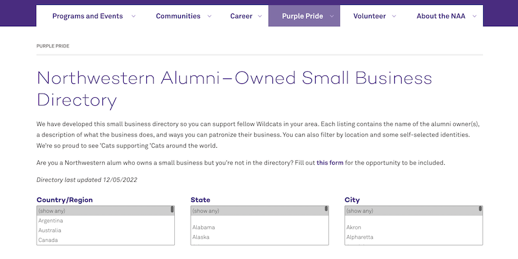Click the City list scrollbar thumb
Screen dimensions: 518x259
480,209
